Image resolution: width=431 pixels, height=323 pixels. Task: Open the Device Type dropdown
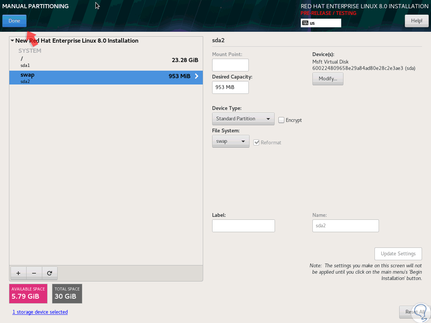pyautogui.click(x=243, y=119)
